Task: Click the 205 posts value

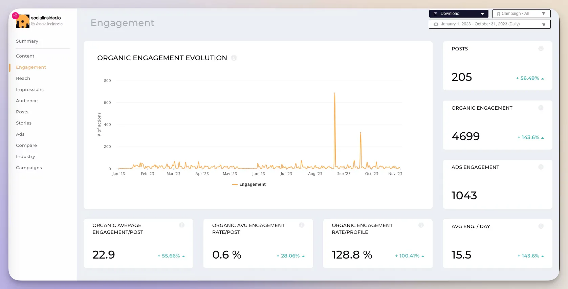Action: point(462,77)
